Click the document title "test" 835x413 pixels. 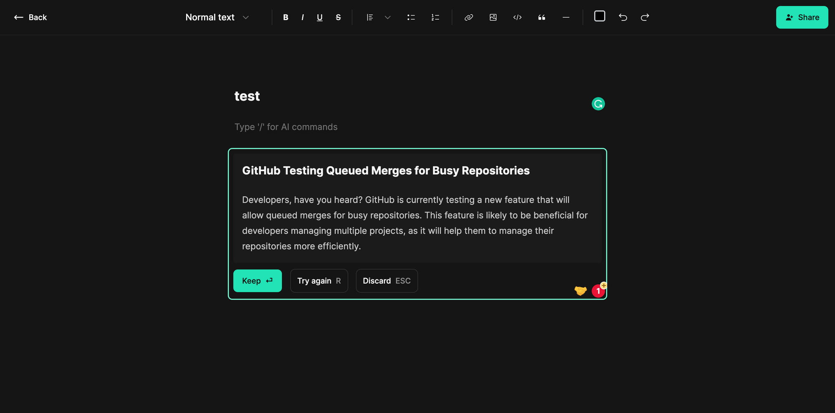coord(247,96)
